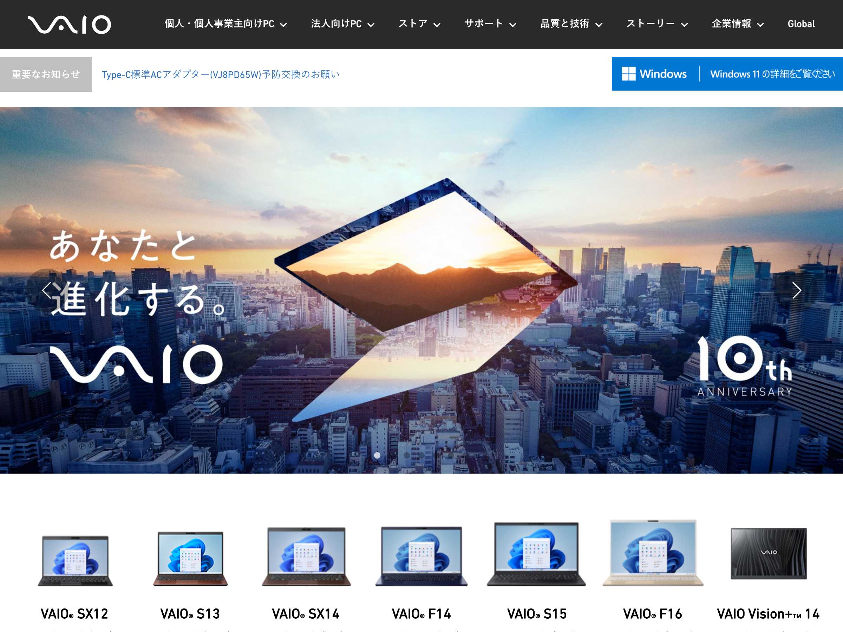Open the VAIO SX14 laptop image
Viewport: 843px width, 632px height.
[306, 557]
